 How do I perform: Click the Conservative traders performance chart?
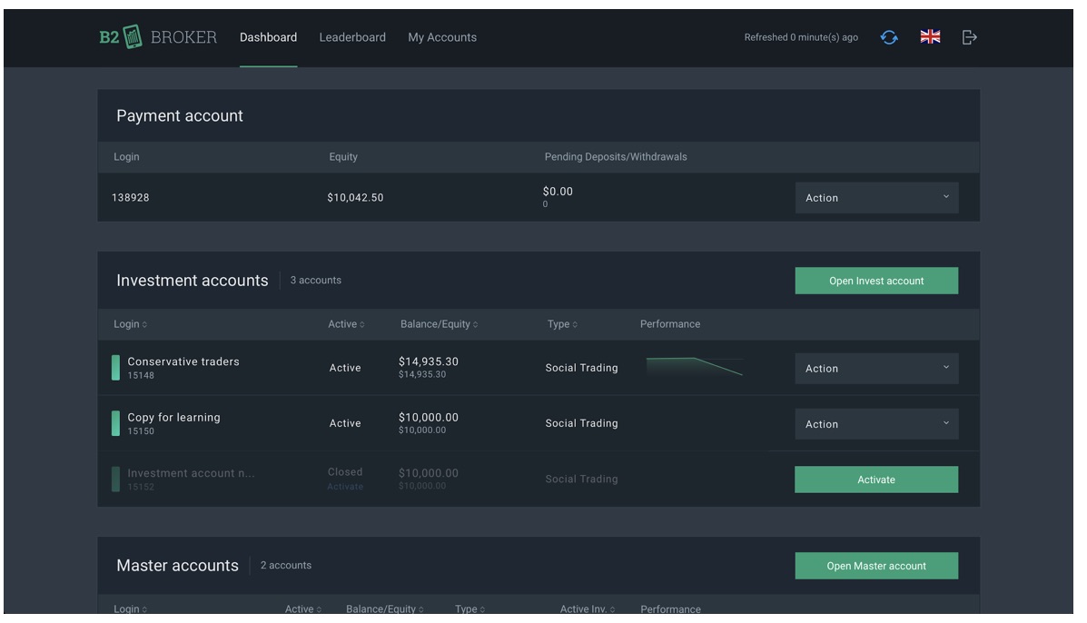pyautogui.click(x=694, y=367)
